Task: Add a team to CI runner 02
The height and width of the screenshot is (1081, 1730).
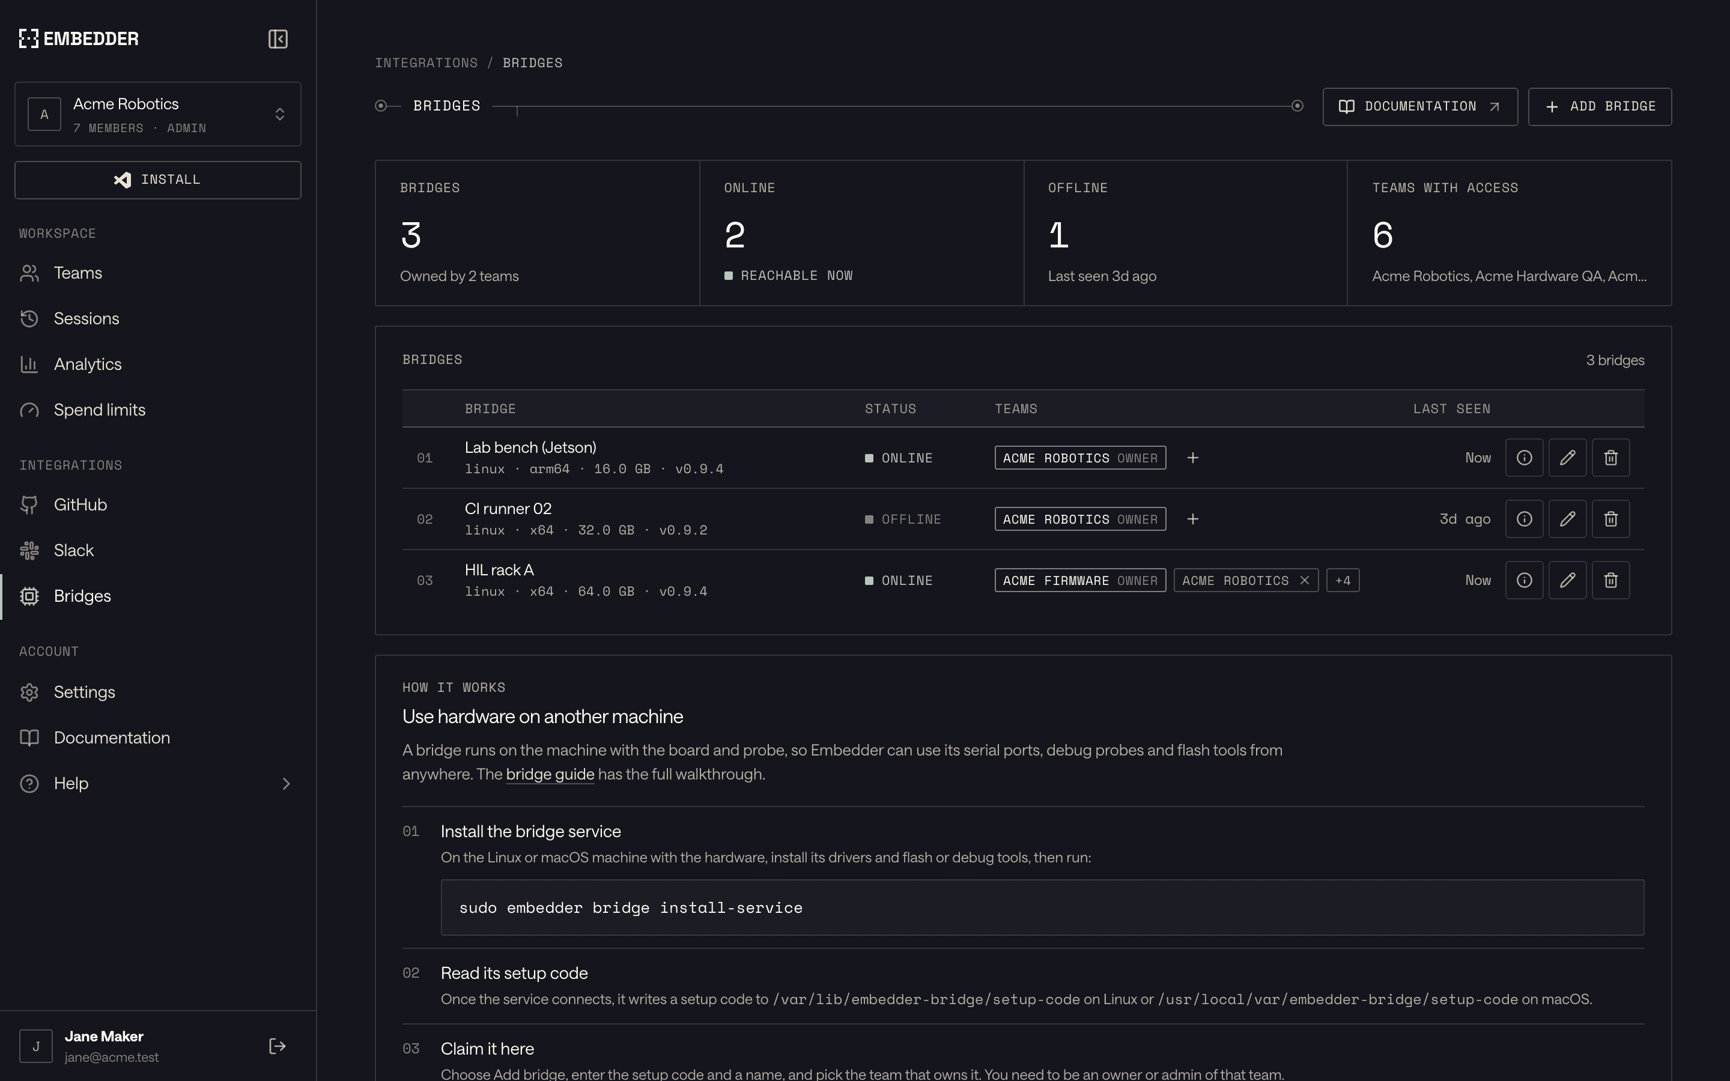Action: pyautogui.click(x=1192, y=519)
